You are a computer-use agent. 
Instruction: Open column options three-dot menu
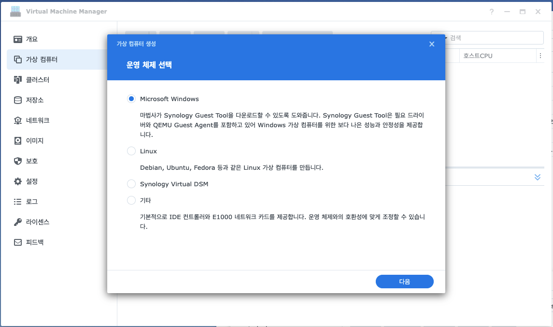tap(540, 56)
